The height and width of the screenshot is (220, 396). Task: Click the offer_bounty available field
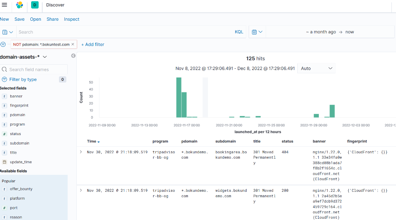(x=21, y=189)
